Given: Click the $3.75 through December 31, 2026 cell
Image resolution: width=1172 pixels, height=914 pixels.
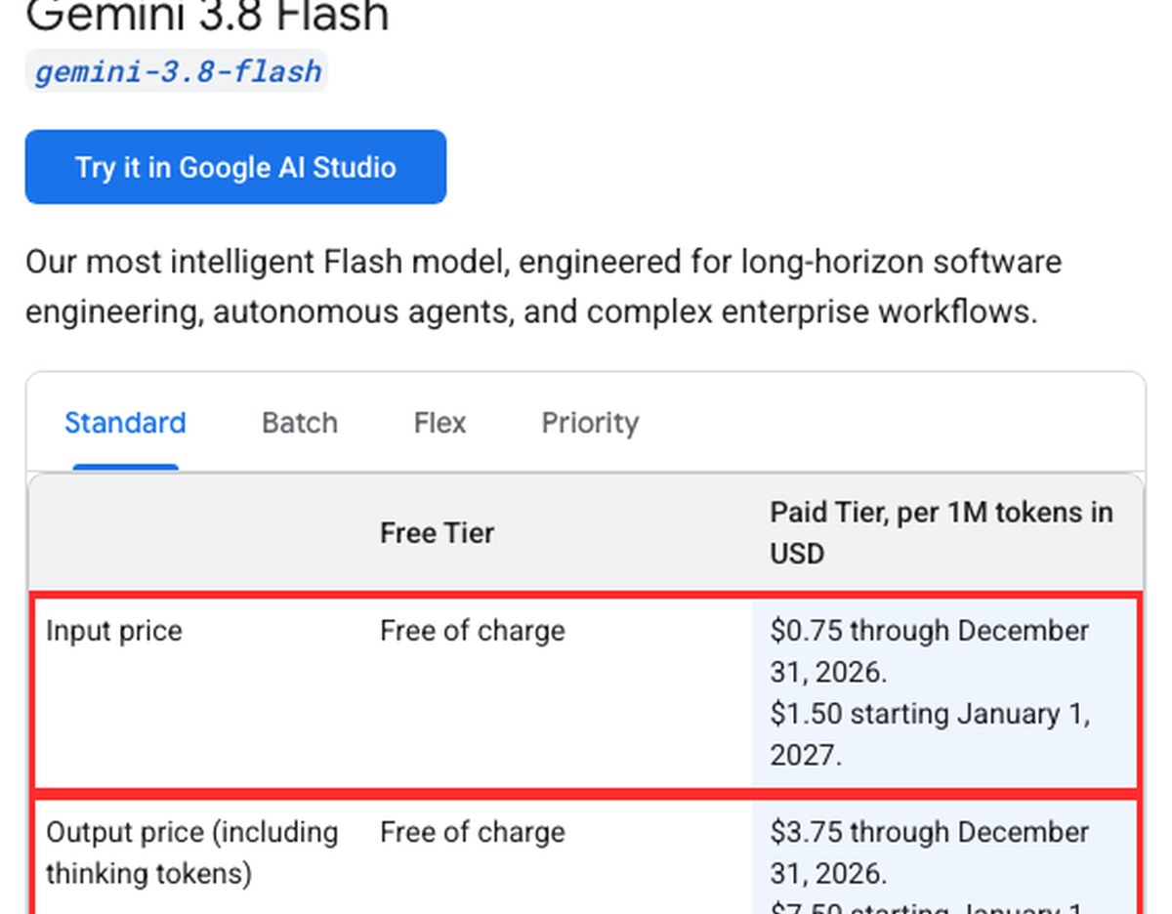Looking at the screenshot, I should 945,857.
